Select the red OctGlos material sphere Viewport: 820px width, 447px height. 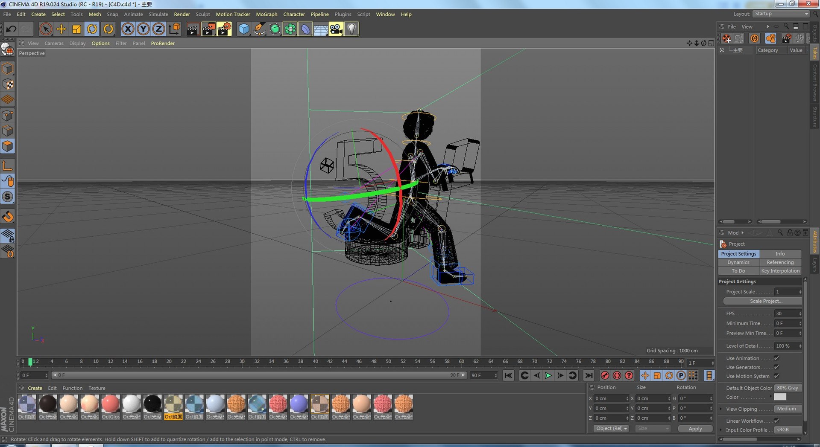[111, 404]
